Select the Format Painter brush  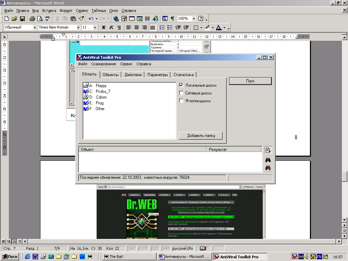pos(81,19)
